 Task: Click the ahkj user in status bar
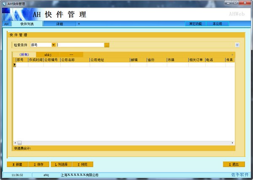pos(46,175)
